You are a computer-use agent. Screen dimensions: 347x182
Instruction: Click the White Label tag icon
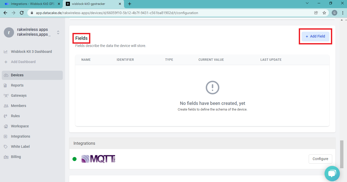6,147
